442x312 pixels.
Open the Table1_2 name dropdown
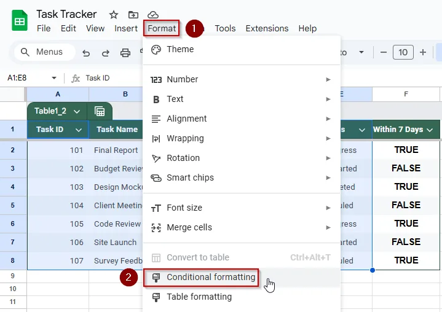(77, 112)
